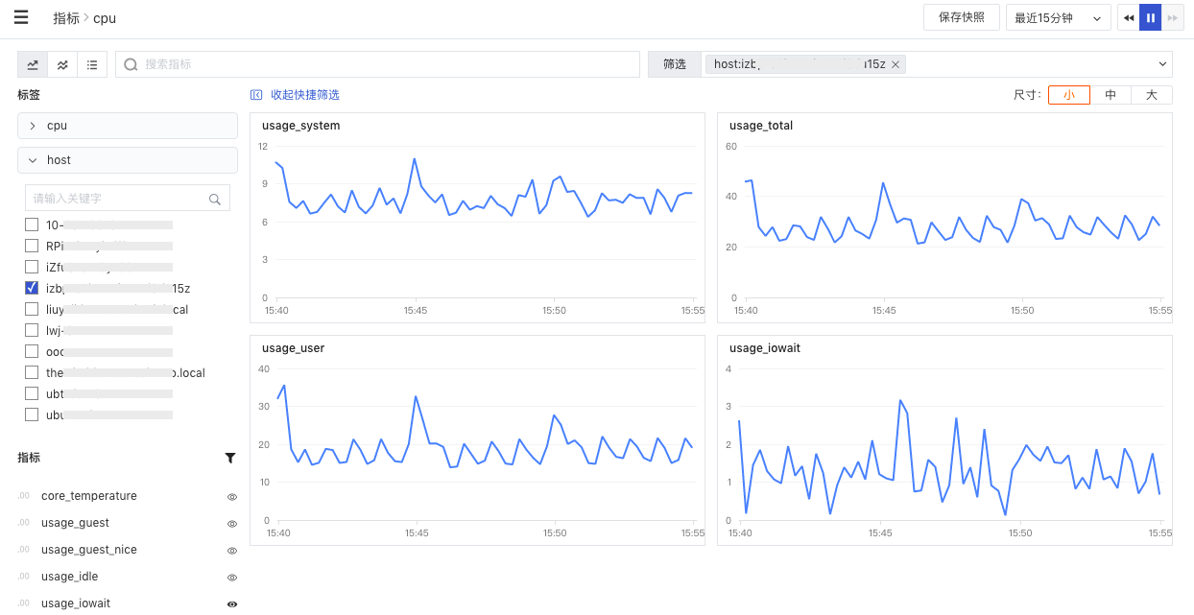Open the 最近15分钟 time range dropdown
The height and width of the screenshot is (615, 1194).
coord(1058,17)
